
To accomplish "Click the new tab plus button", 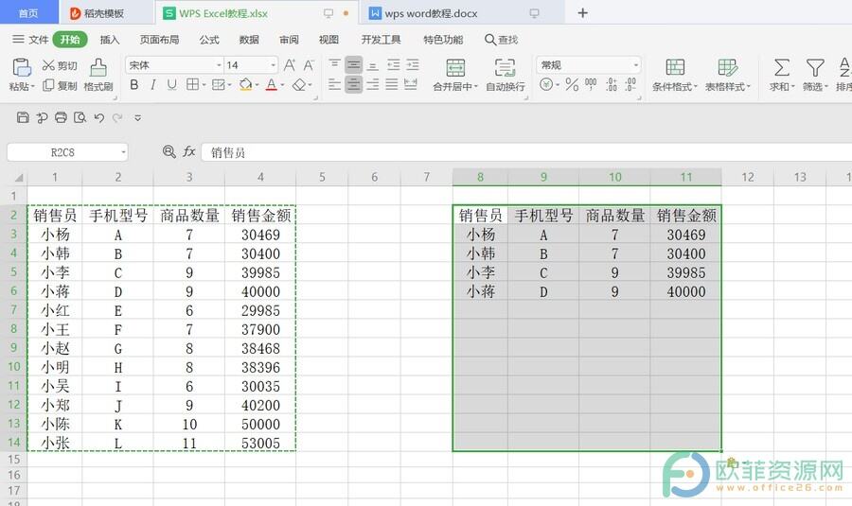I will click(582, 12).
